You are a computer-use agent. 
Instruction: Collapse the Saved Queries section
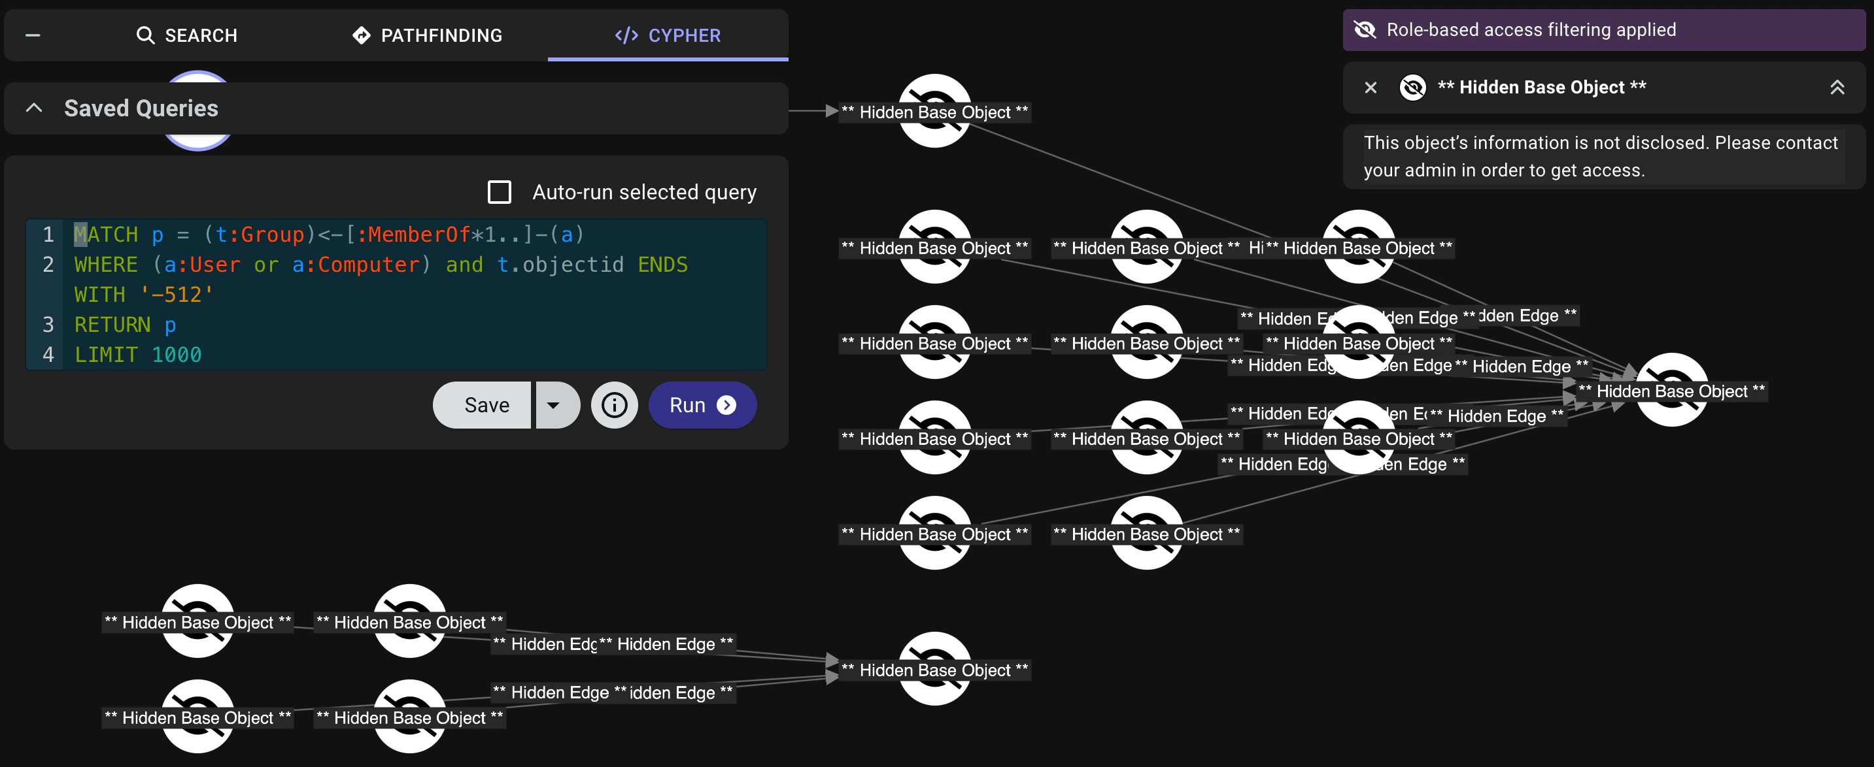[33, 108]
